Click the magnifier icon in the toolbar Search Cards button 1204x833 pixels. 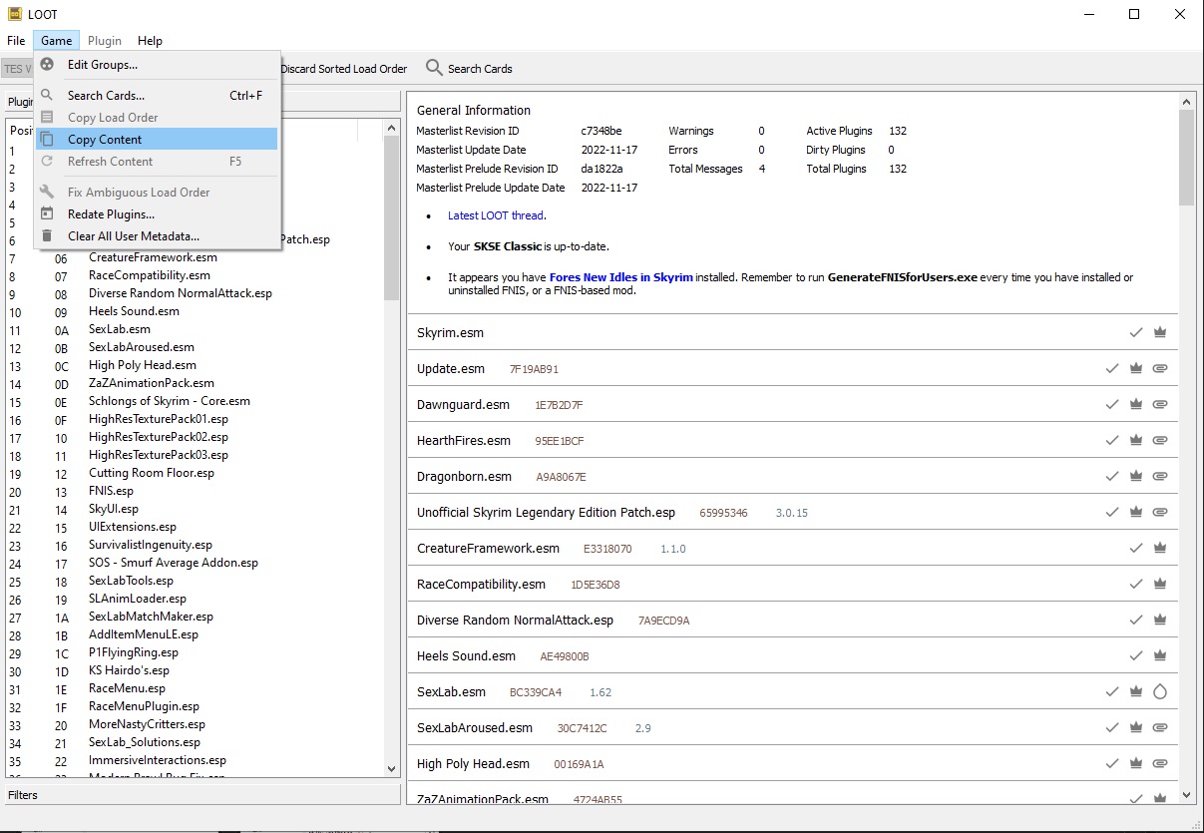(x=434, y=68)
